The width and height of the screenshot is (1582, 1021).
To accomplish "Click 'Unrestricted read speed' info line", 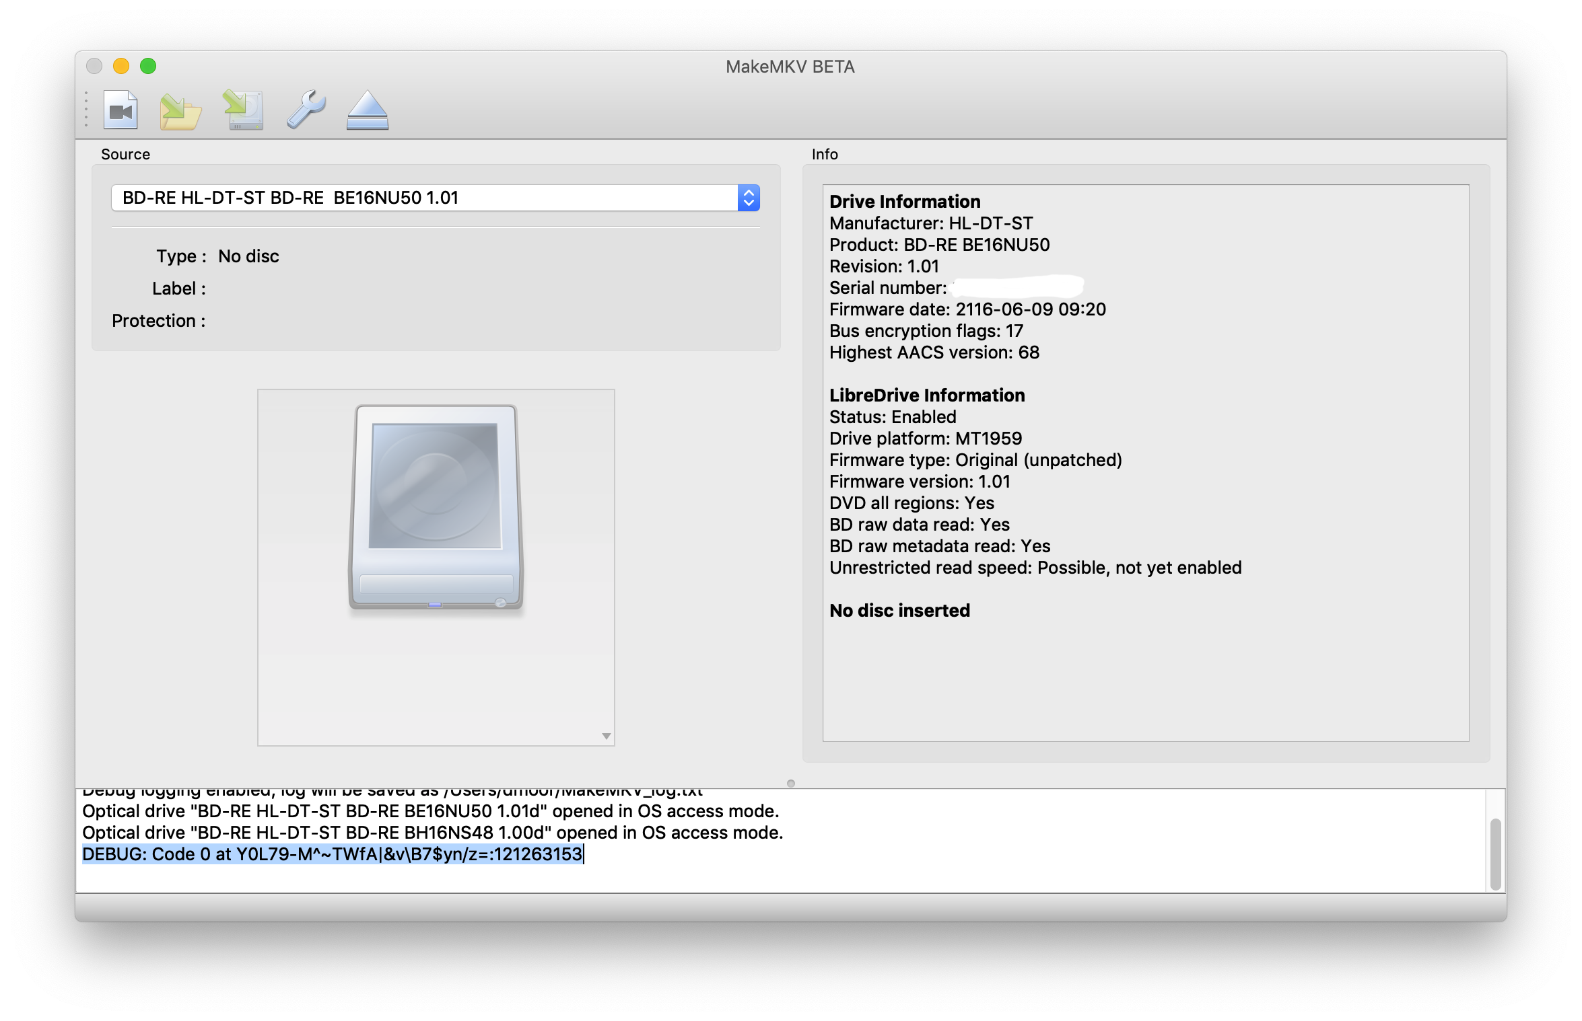I will click(x=1035, y=568).
